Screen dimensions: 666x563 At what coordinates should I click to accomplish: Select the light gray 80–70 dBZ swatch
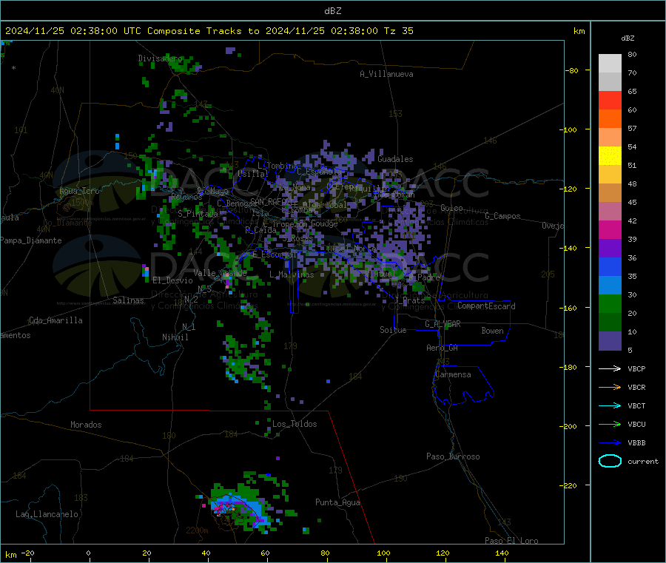[610, 64]
